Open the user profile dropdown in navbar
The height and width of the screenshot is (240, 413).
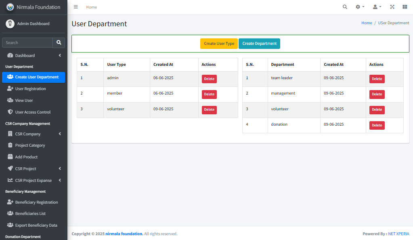tap(377, 7)
